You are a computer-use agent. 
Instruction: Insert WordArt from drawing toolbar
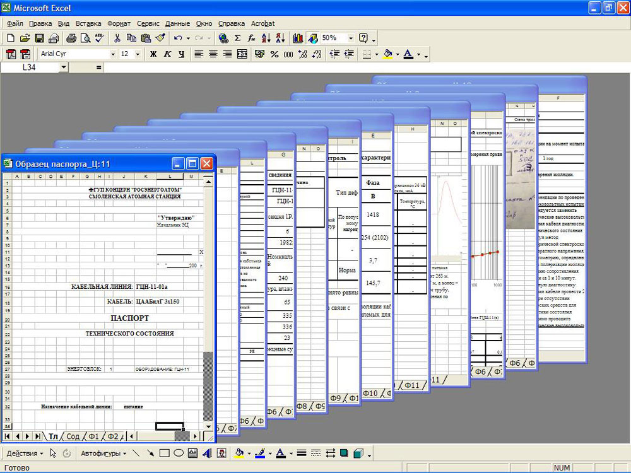pos(207,453)
